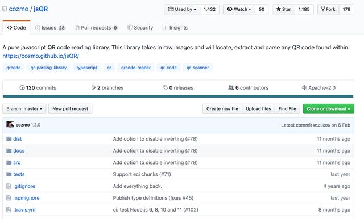
Task: Open the 1.2.0 commit message
Action: [x=36, y=125]
